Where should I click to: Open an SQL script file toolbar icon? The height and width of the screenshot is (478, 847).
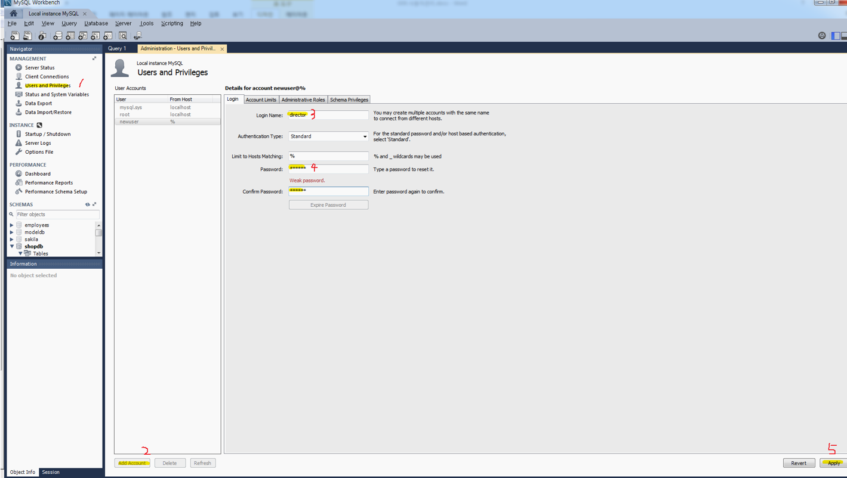point(27,36)
